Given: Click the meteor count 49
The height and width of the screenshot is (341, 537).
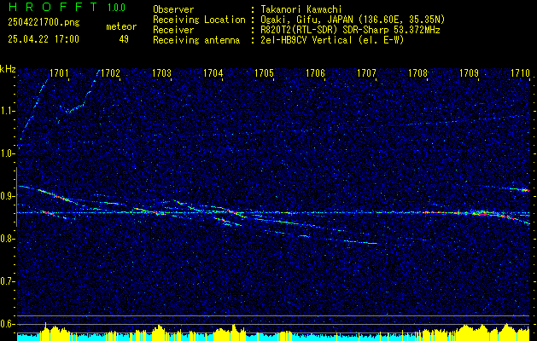Looking at the screenshot, I should point(124,39).
